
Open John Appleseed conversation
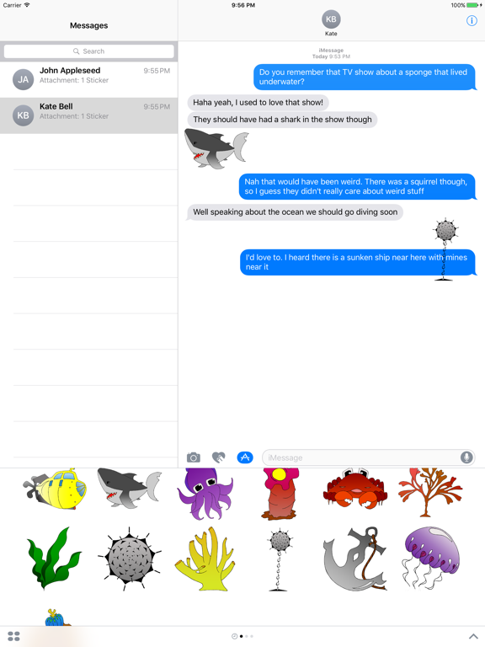click(88, 79)
